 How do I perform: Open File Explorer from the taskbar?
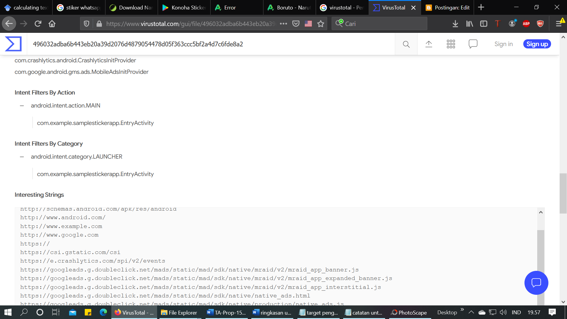pos(179,313)
